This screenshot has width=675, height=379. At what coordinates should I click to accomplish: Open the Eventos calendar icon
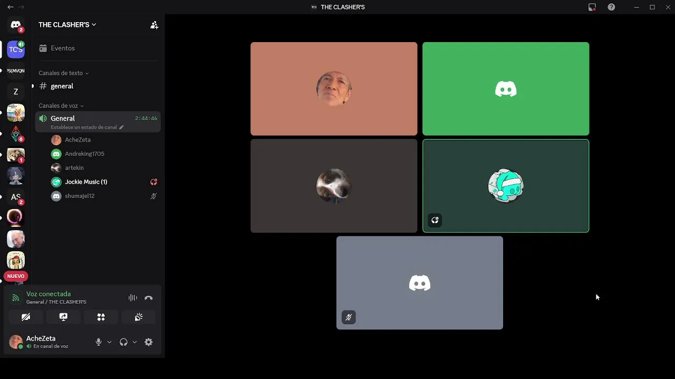tap(43, 48)
